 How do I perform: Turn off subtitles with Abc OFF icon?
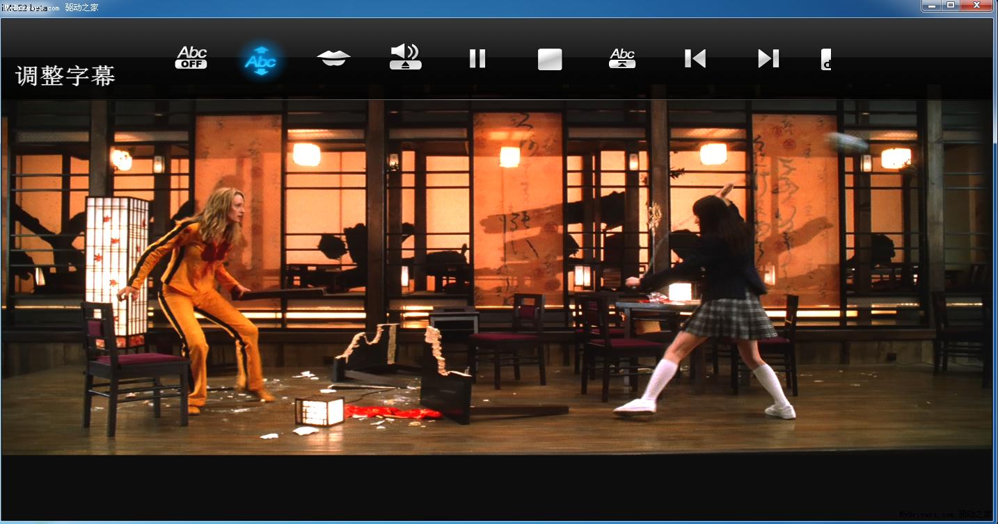coord(191,58)
